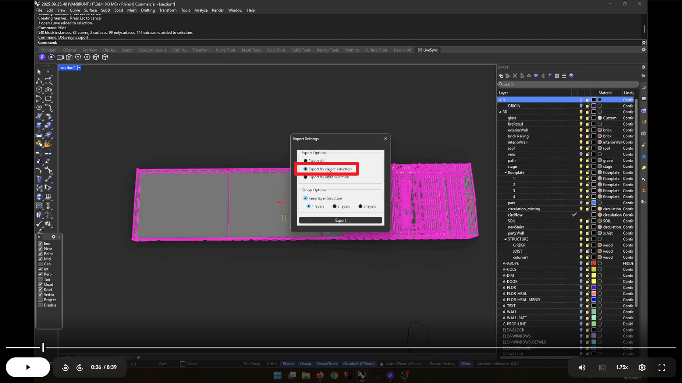Click the Layers panel help question mark icon

click(571, 76)
